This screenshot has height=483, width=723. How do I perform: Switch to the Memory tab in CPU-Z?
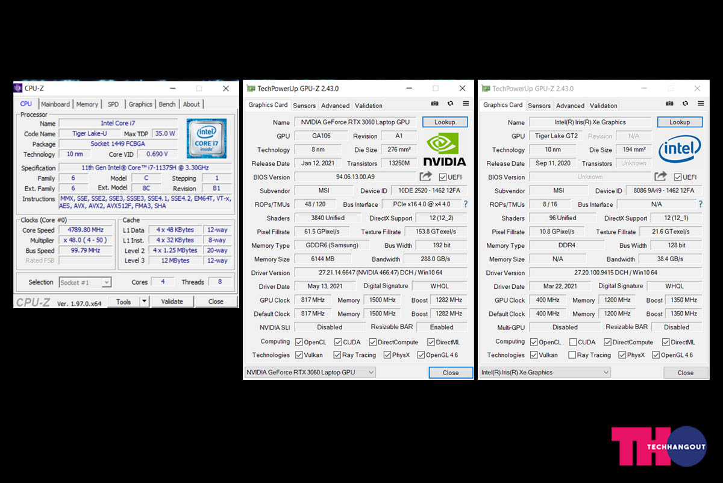tap(87, 104)
